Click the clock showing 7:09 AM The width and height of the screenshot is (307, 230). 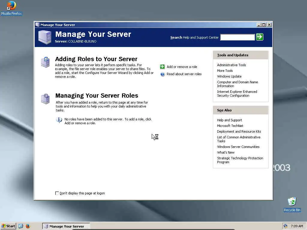(x=297, y=226)
